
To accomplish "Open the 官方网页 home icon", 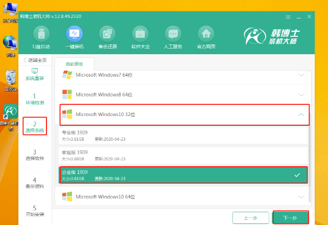I will 206,34.
